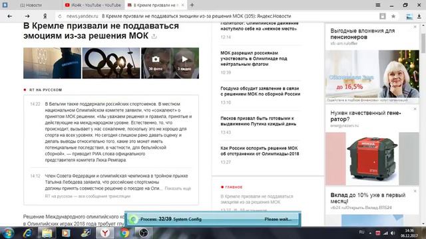Screen dimensions: 426x239
Task: Open the Olympic rings thumbnail
Action: (x=111, y=63)
